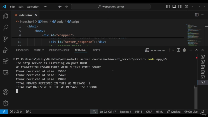Open the Search view in activity bar
The image size is (208, 117).
pyautogui.click(x=6, y=27)
